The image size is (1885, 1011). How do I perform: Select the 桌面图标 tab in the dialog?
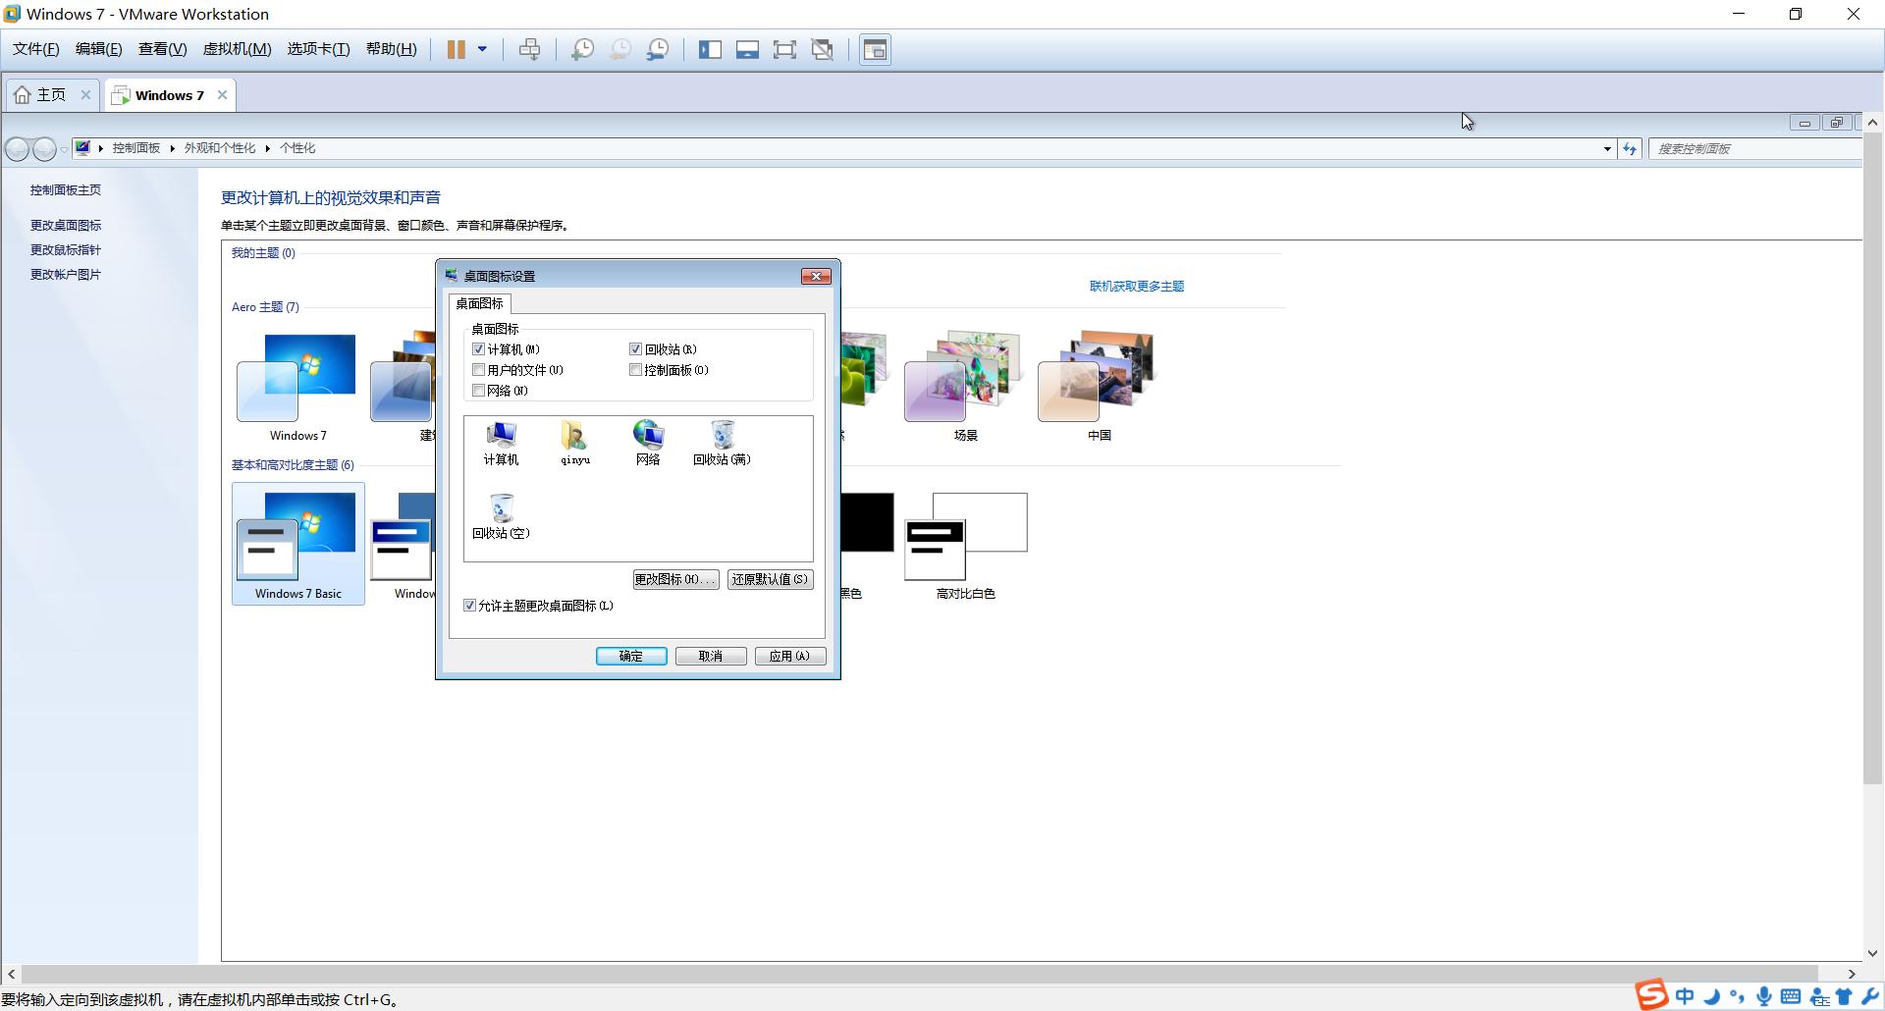479,303
